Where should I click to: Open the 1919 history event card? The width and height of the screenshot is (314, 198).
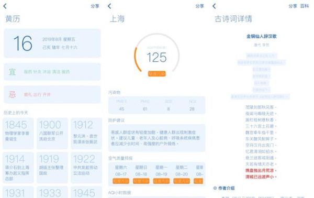[x=52, y=168]
